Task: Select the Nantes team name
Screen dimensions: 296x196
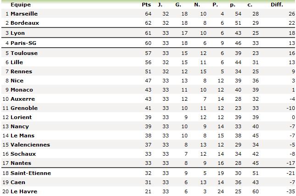Action: [x=21, y=163]
